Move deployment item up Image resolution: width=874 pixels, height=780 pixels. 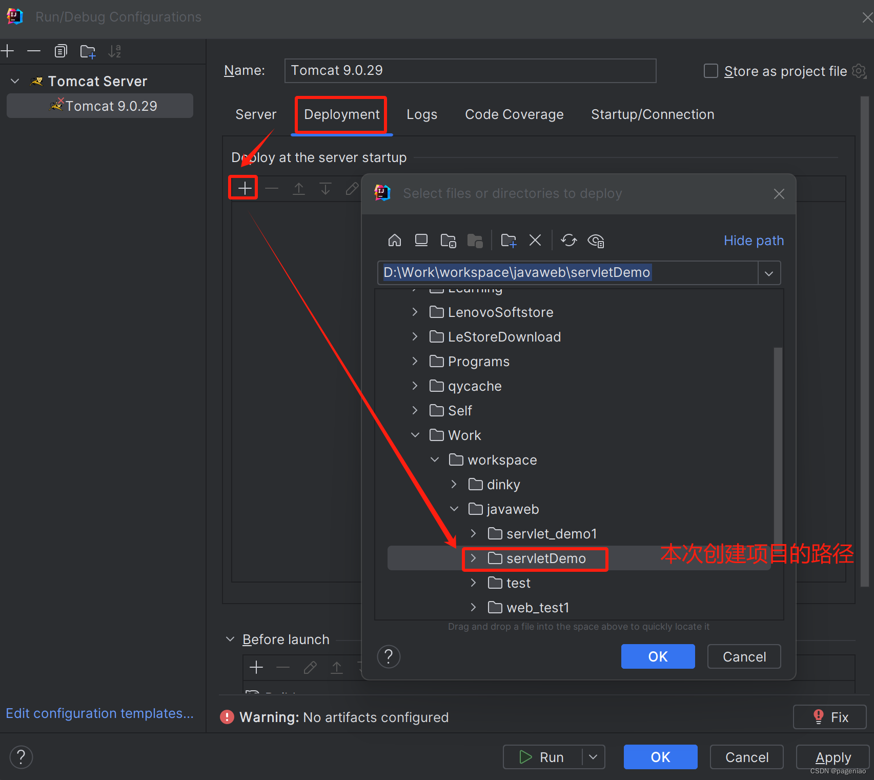tap(299, 188)
